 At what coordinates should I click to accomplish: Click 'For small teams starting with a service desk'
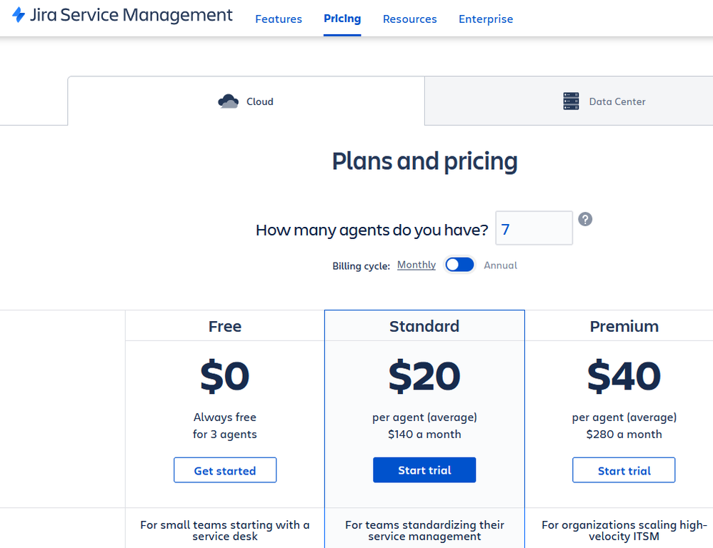[225, 531]
